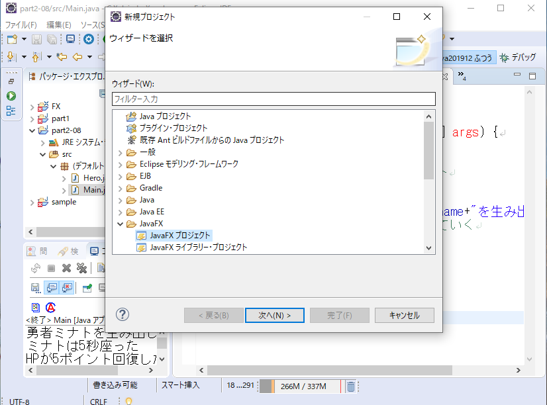Image resolution: width=547 pixels, height=405 pixels.
Task: Click next annotation toolbar icon
Action: (11, 56)
